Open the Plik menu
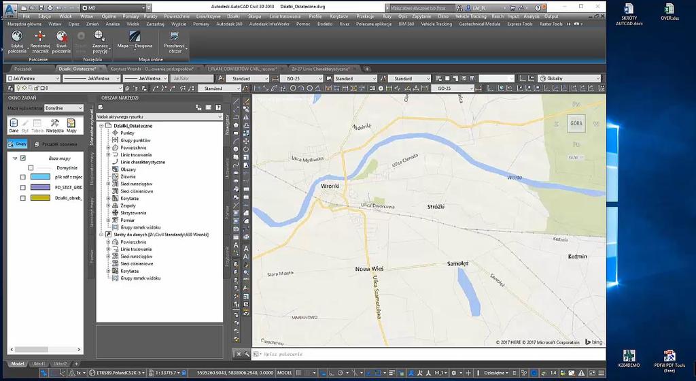This screenshot has width=696, height=381. click(x=27, y=16)
